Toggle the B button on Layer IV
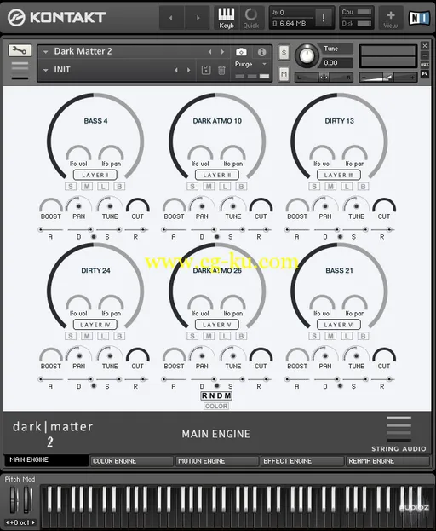Screen dimensions: 436x531 pyautogui.click(x=119, y=336)
